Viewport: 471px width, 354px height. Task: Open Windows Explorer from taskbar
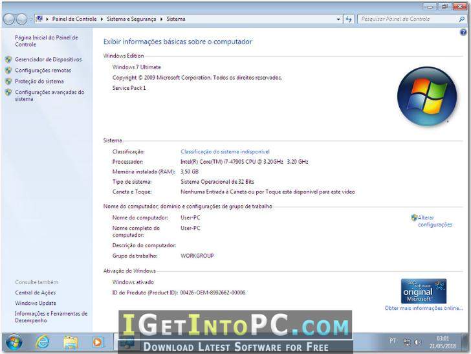(71, 342)
